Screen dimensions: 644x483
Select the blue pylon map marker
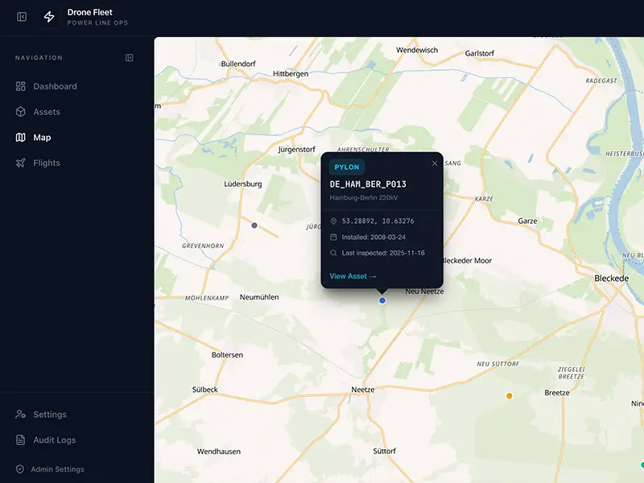coord(382,300)
